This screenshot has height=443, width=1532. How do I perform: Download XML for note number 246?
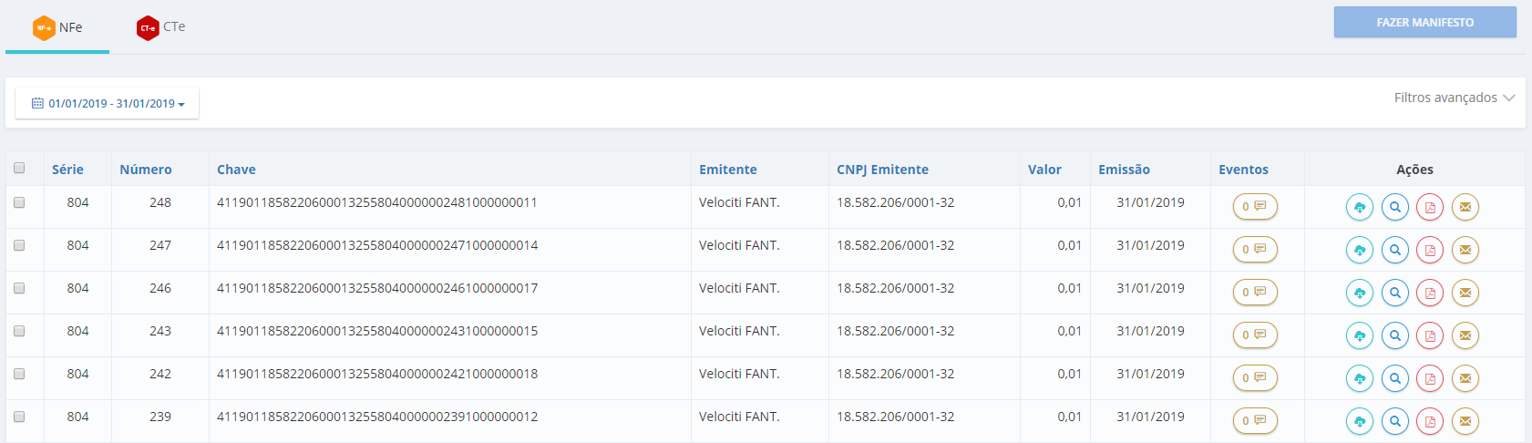coord(1360,293)
